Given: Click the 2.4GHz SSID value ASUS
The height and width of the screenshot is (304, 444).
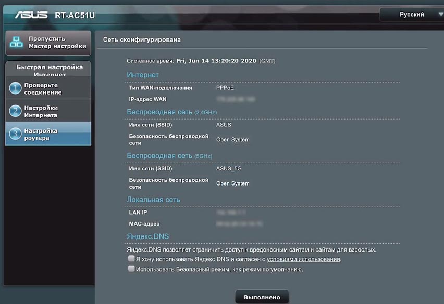Looking at the screenshot, I should 224,125.
